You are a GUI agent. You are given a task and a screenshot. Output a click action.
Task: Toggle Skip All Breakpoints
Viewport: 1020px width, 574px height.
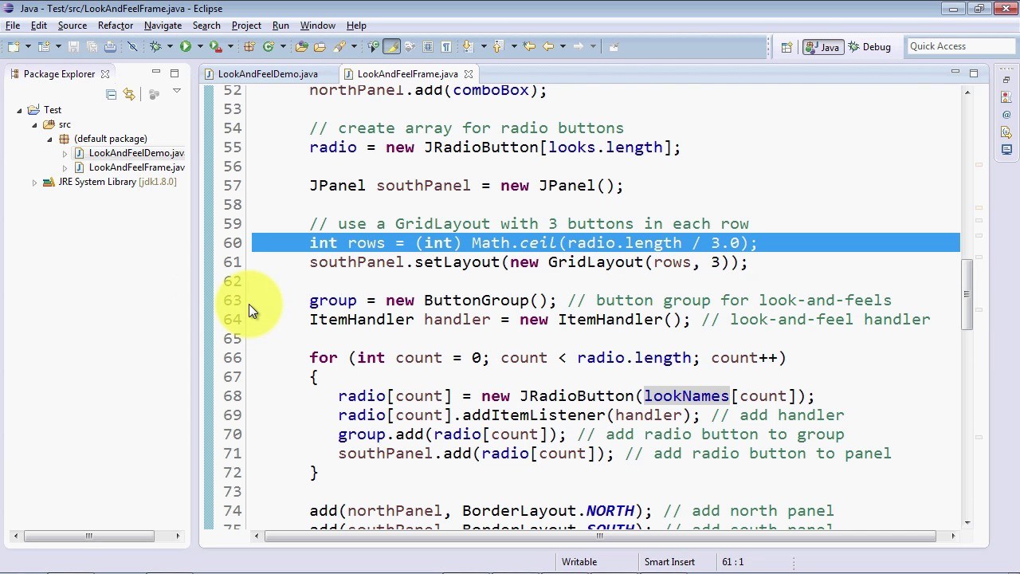click(x=132, y=46)
